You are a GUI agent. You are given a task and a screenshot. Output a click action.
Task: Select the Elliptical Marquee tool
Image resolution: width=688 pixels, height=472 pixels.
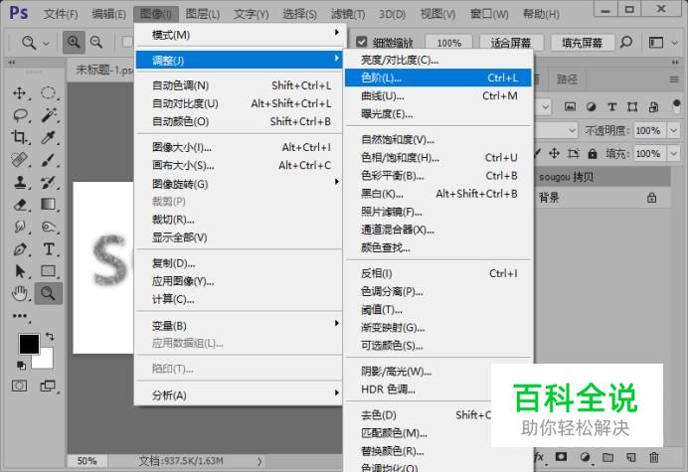click(x=49, y=93)
